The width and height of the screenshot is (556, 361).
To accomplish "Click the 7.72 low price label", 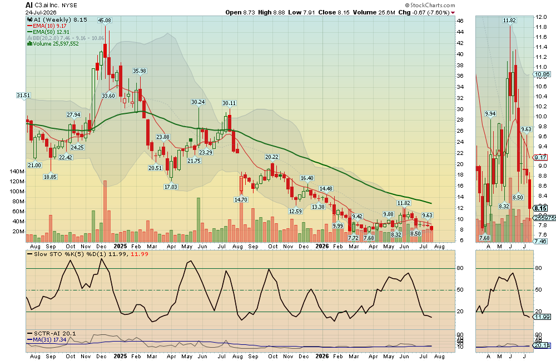I will click(x=353, y=238).
